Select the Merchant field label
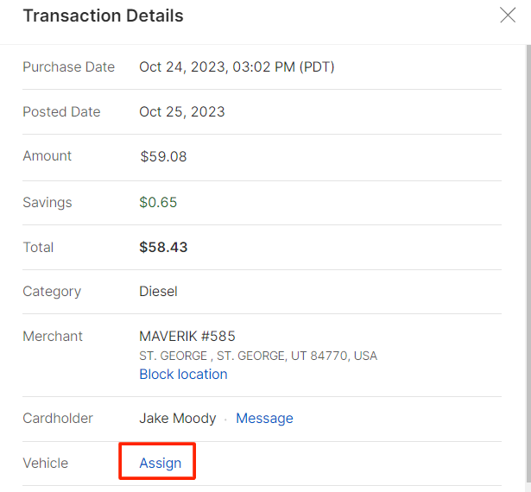This screenshot has height=492, width=531. click(53, 337)
